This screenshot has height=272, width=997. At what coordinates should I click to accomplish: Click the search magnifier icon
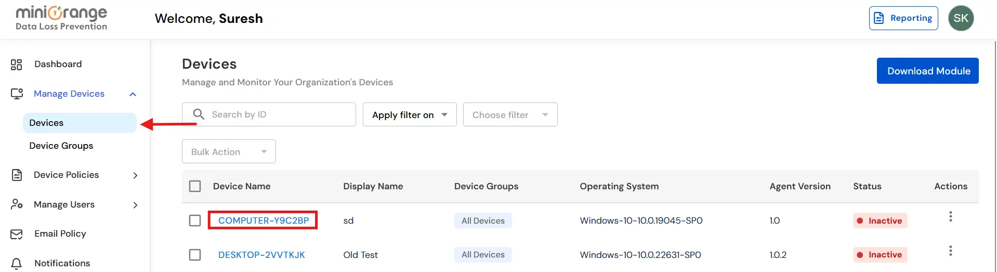coord(199,114)
